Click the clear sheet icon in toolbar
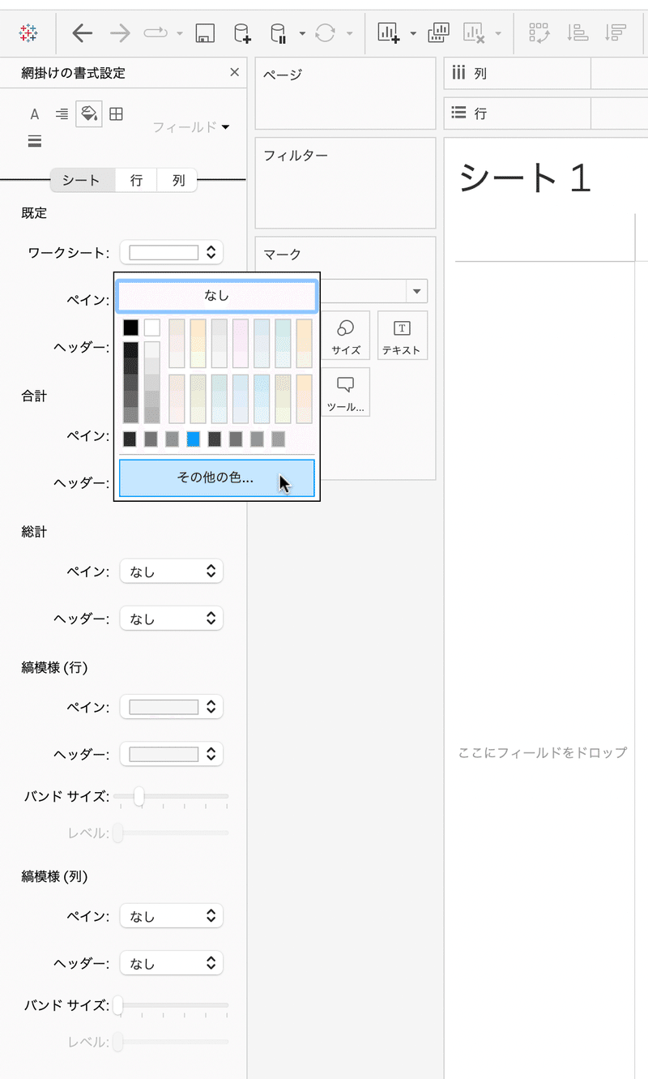The height and width of the screenshot is (1079, 648). (474, 32)
